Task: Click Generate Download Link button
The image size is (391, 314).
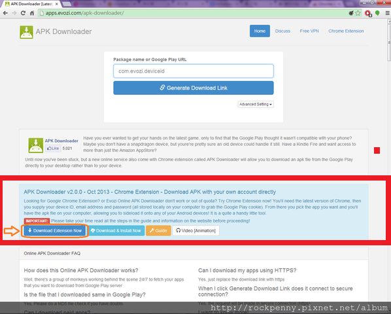Action: click(194, 88)
